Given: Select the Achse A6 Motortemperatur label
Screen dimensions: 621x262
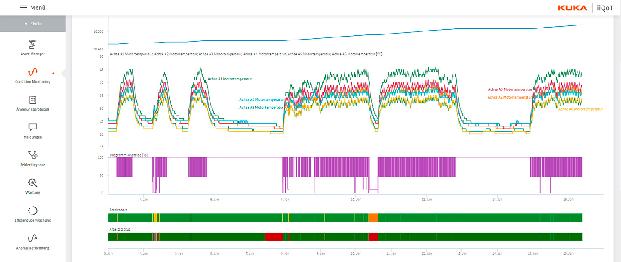Looking at the screenshot, I should pyautogui.click(x=580, y=109).
